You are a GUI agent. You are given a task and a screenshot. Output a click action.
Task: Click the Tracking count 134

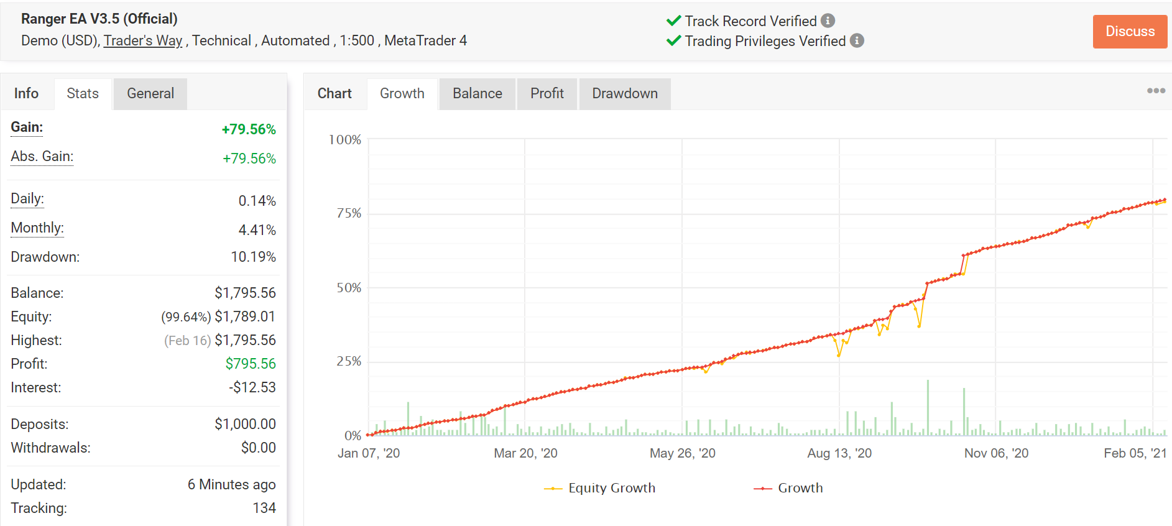point(264,508)
